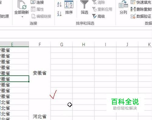Click Flash Fill (快速填充)
The height and width of the screenshot is (120, 152).
click(x=141, y=2)
